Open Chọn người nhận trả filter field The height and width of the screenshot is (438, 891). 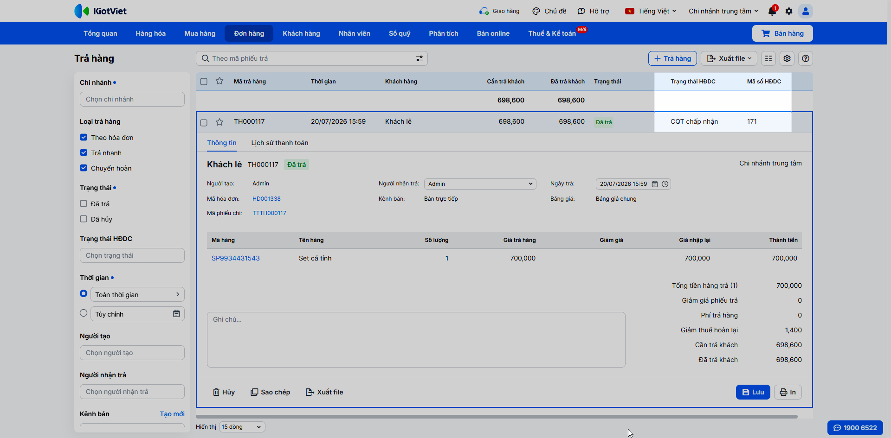(x=132, y=392)
